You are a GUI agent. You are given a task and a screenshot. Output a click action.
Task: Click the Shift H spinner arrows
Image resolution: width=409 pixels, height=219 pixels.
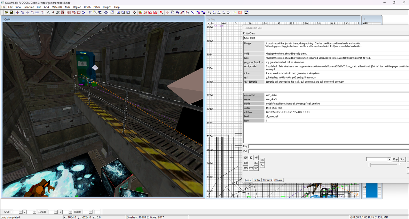tap(21, 212)
